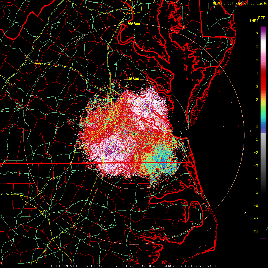Click the 6 tick label on color scale
Image resolution: width=268 pixels, height=268 pixels.
coord(257,47)
